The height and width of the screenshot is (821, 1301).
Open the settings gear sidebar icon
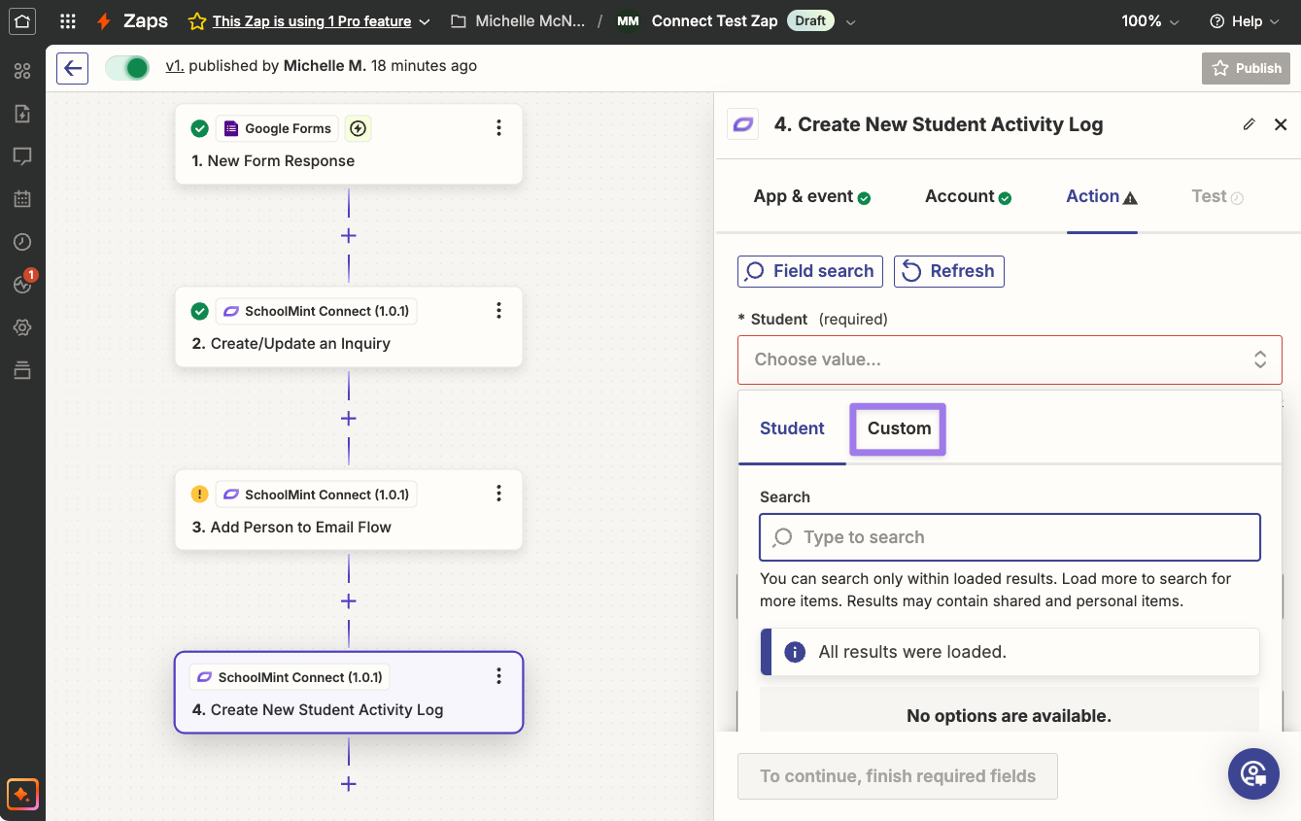click(22, 327)
